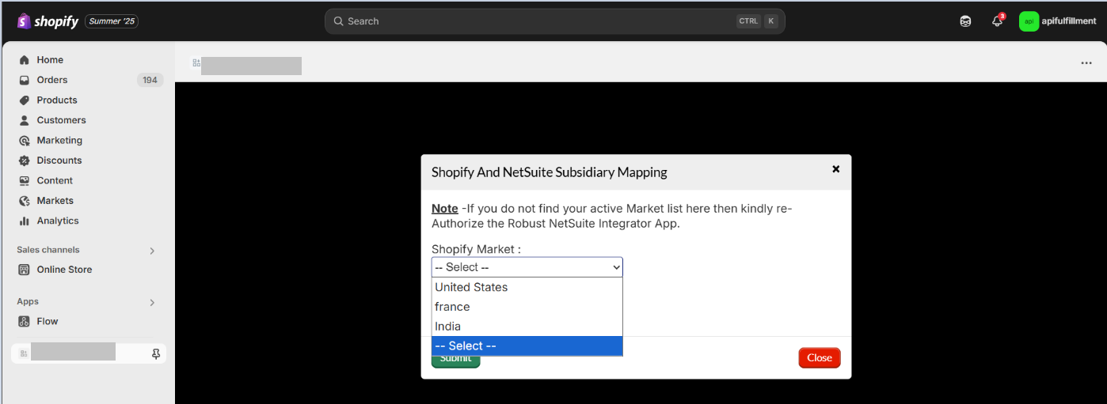Click the Shopify Market label
The height and width of the screenshot is (404, 1107).
(477, 249)
